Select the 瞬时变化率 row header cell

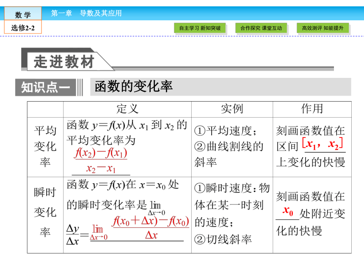tap(45, 215)
